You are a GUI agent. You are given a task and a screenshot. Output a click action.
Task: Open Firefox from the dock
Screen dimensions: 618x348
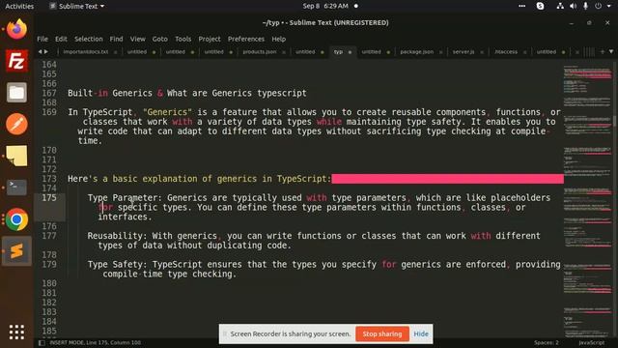pyautogui.click(x=16, y=29)
